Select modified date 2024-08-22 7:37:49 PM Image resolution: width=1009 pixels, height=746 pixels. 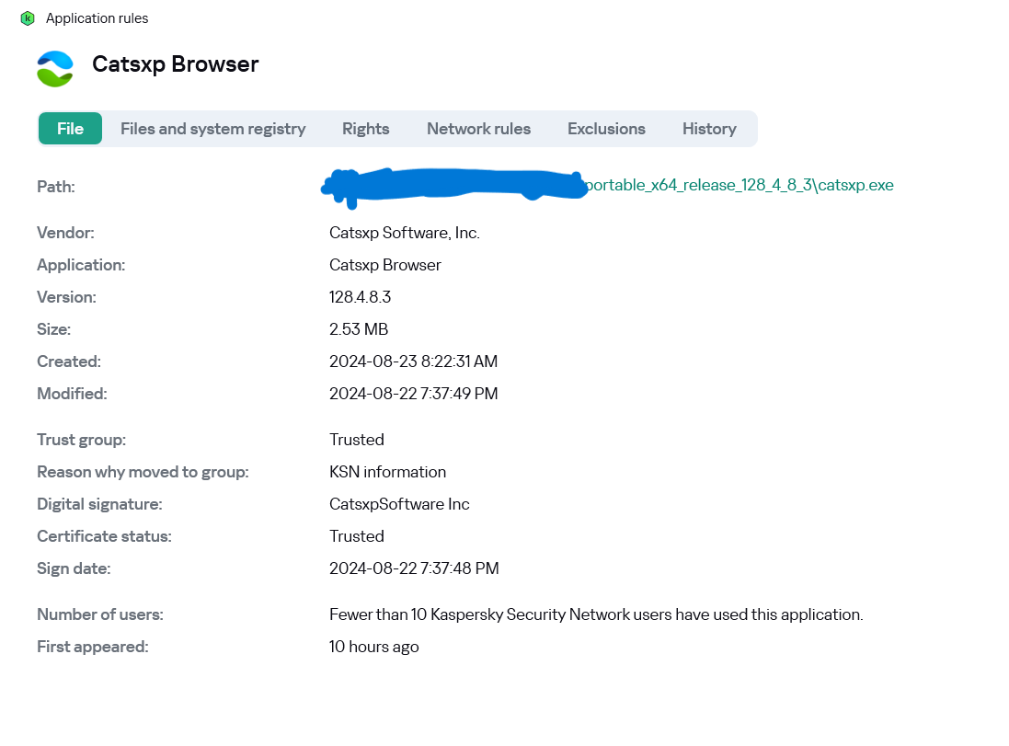pyautogui.click(x=413, y=394)
